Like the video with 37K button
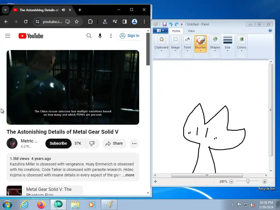The image size is (280, 210). click(78, 143)
